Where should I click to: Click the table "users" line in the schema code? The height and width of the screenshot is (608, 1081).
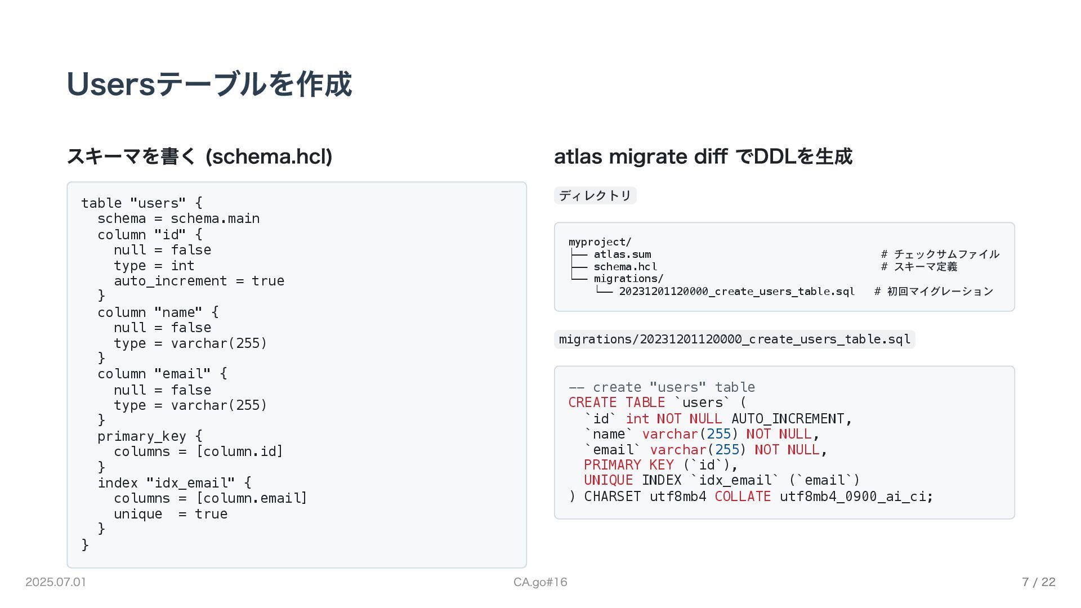pos(141,203)
